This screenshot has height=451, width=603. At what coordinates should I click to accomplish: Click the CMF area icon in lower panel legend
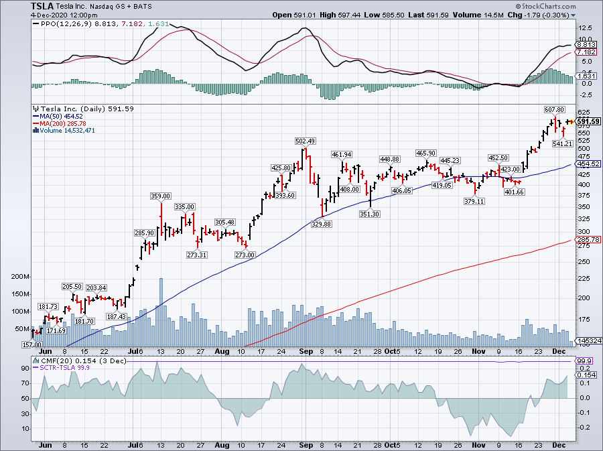[36, 361]
